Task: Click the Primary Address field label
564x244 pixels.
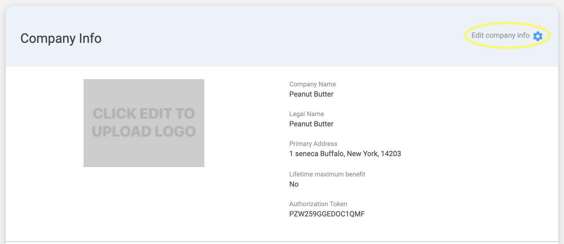Action: tap(313, 144)
